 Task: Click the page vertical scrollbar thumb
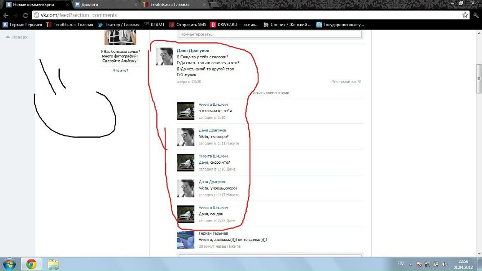coord(479,79)
